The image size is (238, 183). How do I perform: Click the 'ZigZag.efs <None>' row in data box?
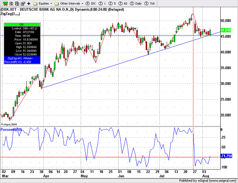pyautogui.click(x=22, y=58)
